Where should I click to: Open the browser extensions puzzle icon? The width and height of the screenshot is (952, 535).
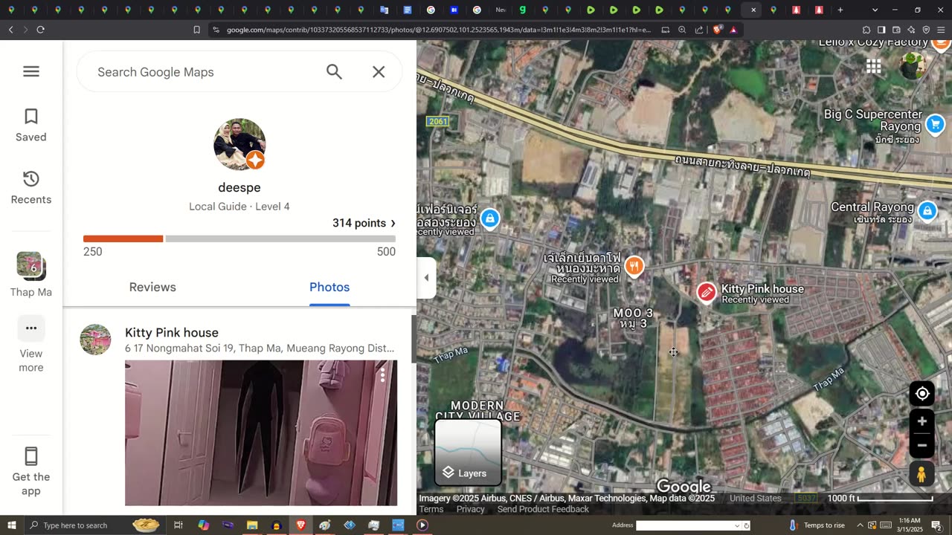pos(866,30)
